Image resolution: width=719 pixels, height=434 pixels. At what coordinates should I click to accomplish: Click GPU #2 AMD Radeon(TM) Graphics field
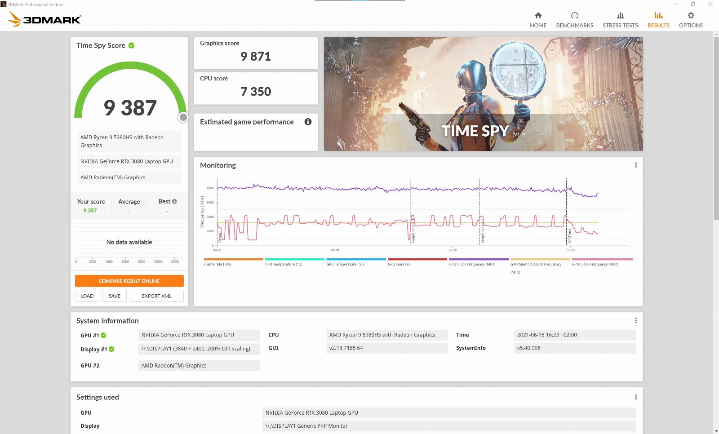(x=199, y=366)
